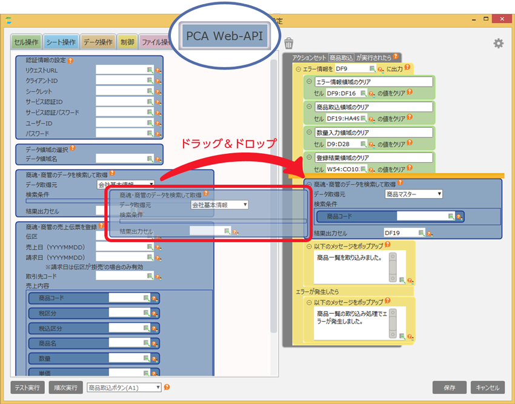Screen dimensions: 515x404
Task: Collapse the 数量入力領域のクリア block
Action: [x=309, y=132]
